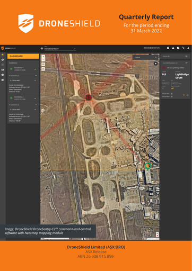The image size is (192, 271).
Task: Click the round icon left of the warning triangle
Action: pyautogui.click(x=168, y=48)
